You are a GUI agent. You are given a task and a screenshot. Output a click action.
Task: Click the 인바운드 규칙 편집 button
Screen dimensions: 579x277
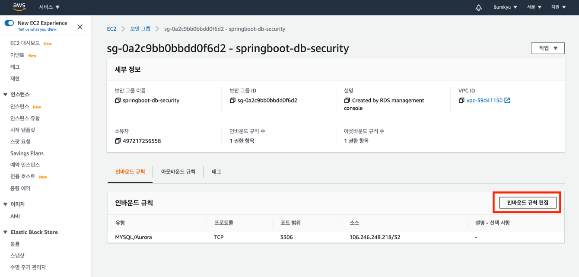point(528,203)
